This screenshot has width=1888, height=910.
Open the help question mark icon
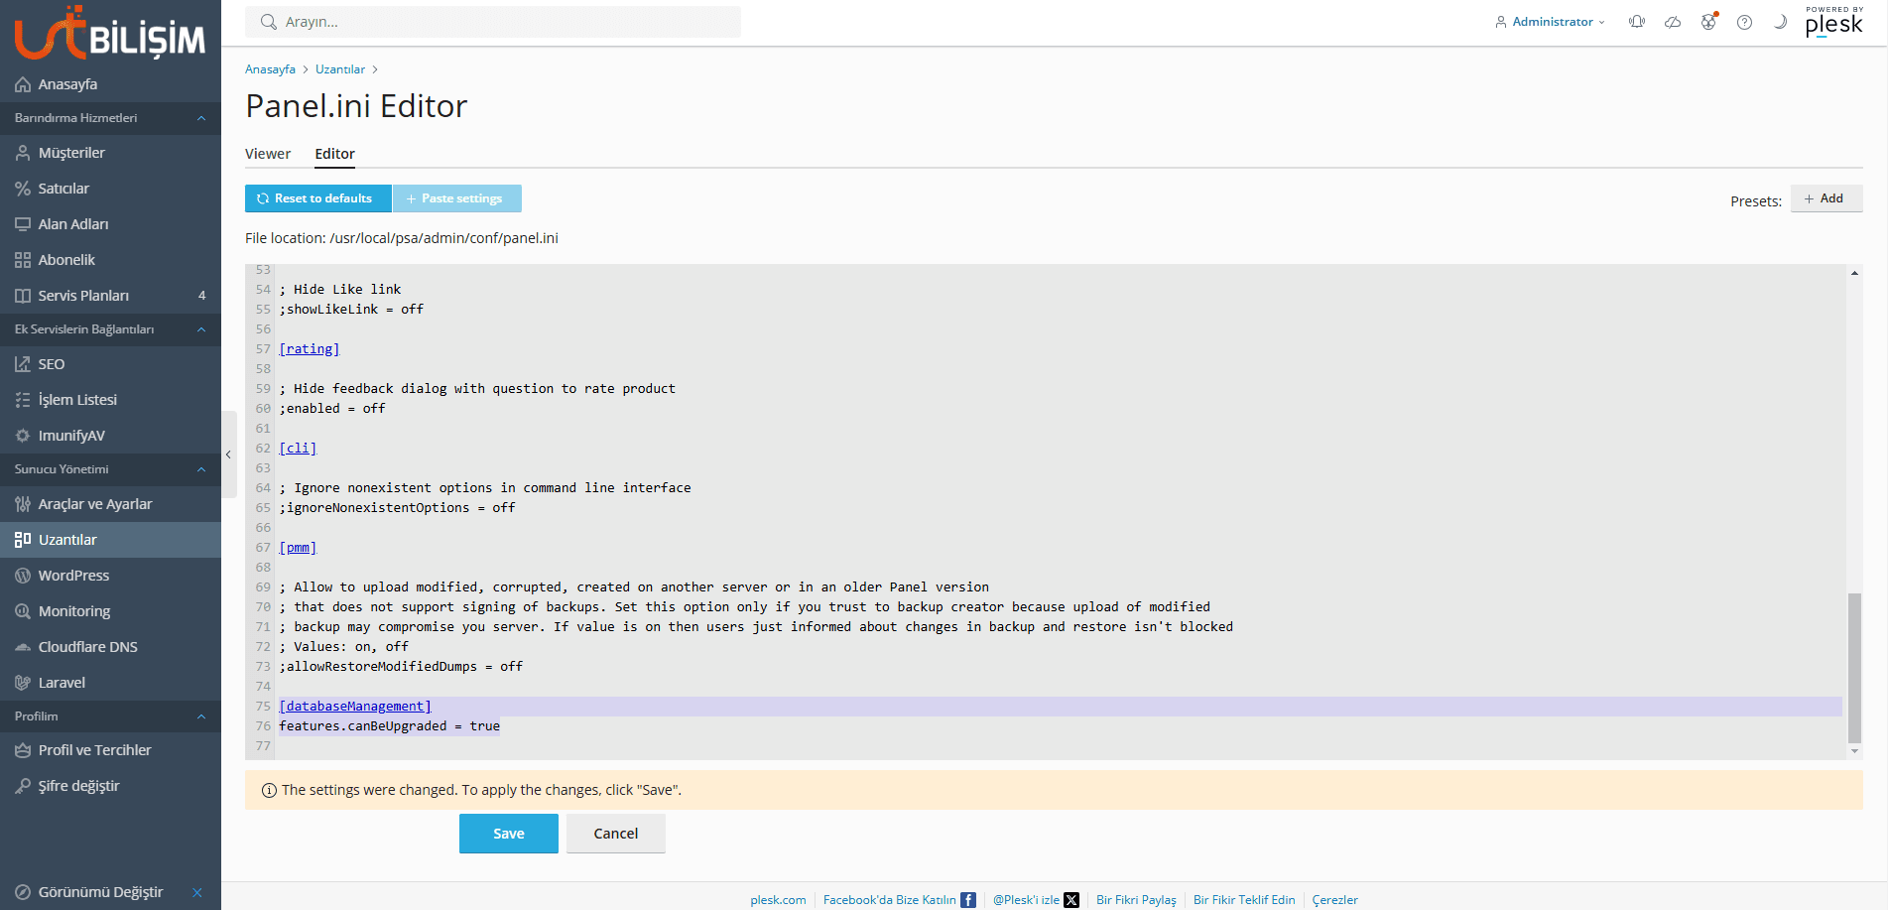1744,22
